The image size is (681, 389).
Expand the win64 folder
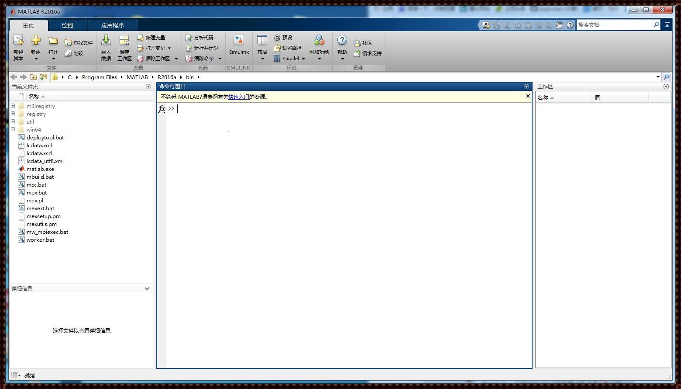13,129
